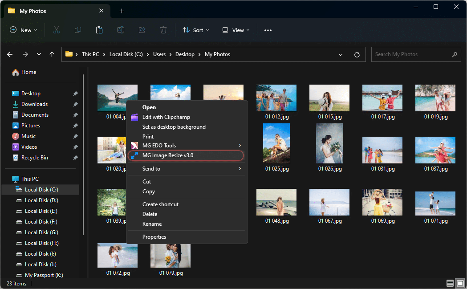
Task: Click the Cut scissors icon in toolbar
Action: coord(56,30)
